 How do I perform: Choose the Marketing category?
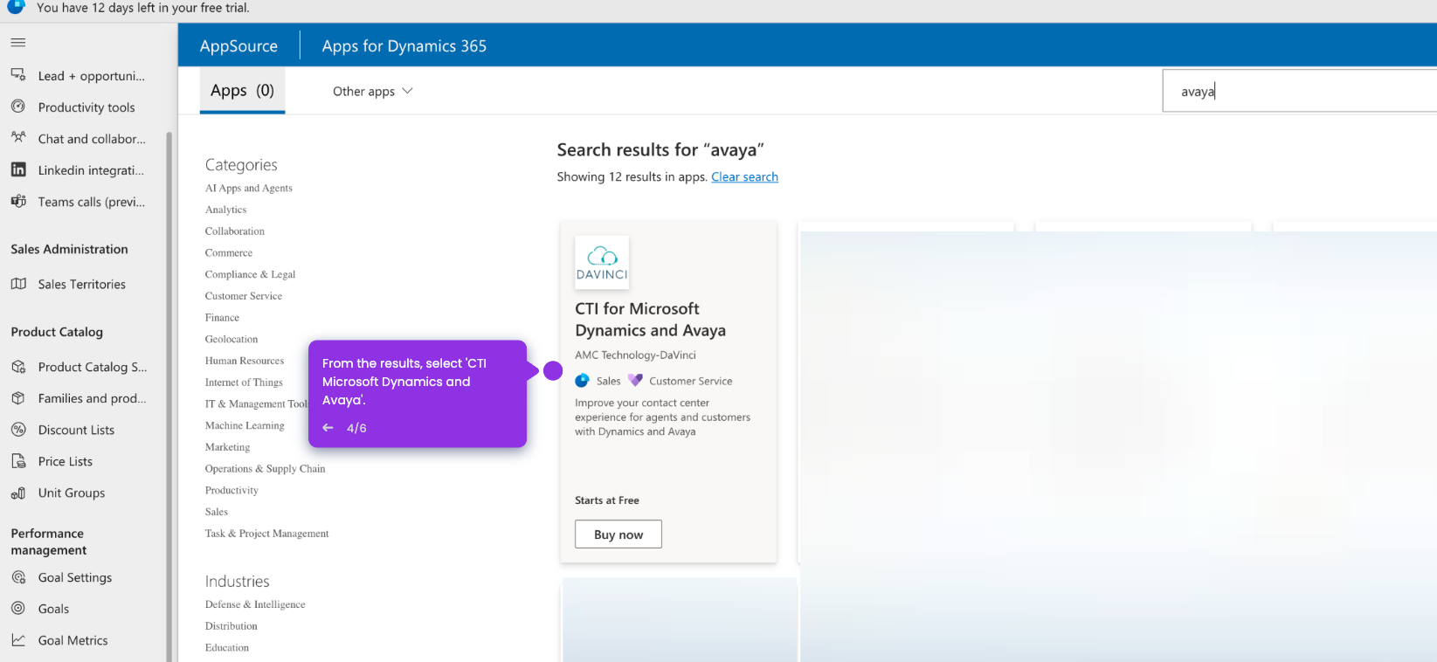click(227, 447)
